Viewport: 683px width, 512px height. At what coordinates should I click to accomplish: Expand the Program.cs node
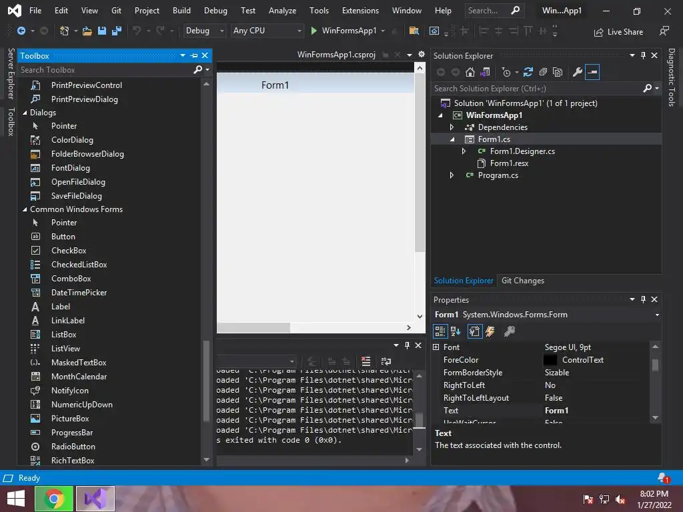pyautogui.click(x=452, y=175)
